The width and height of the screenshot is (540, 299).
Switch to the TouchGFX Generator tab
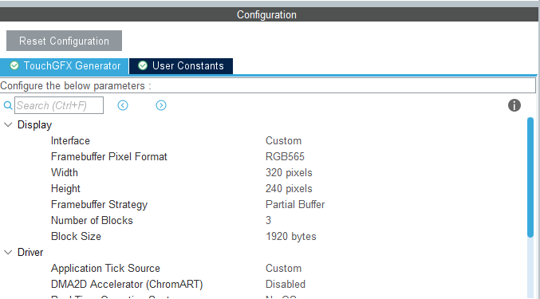(65, 65)
